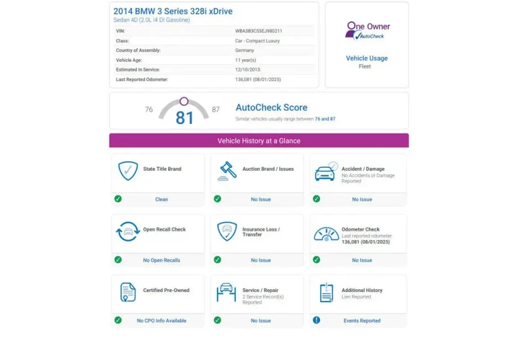Open the Clean title status link
The image size is (519, 346).
161,200
